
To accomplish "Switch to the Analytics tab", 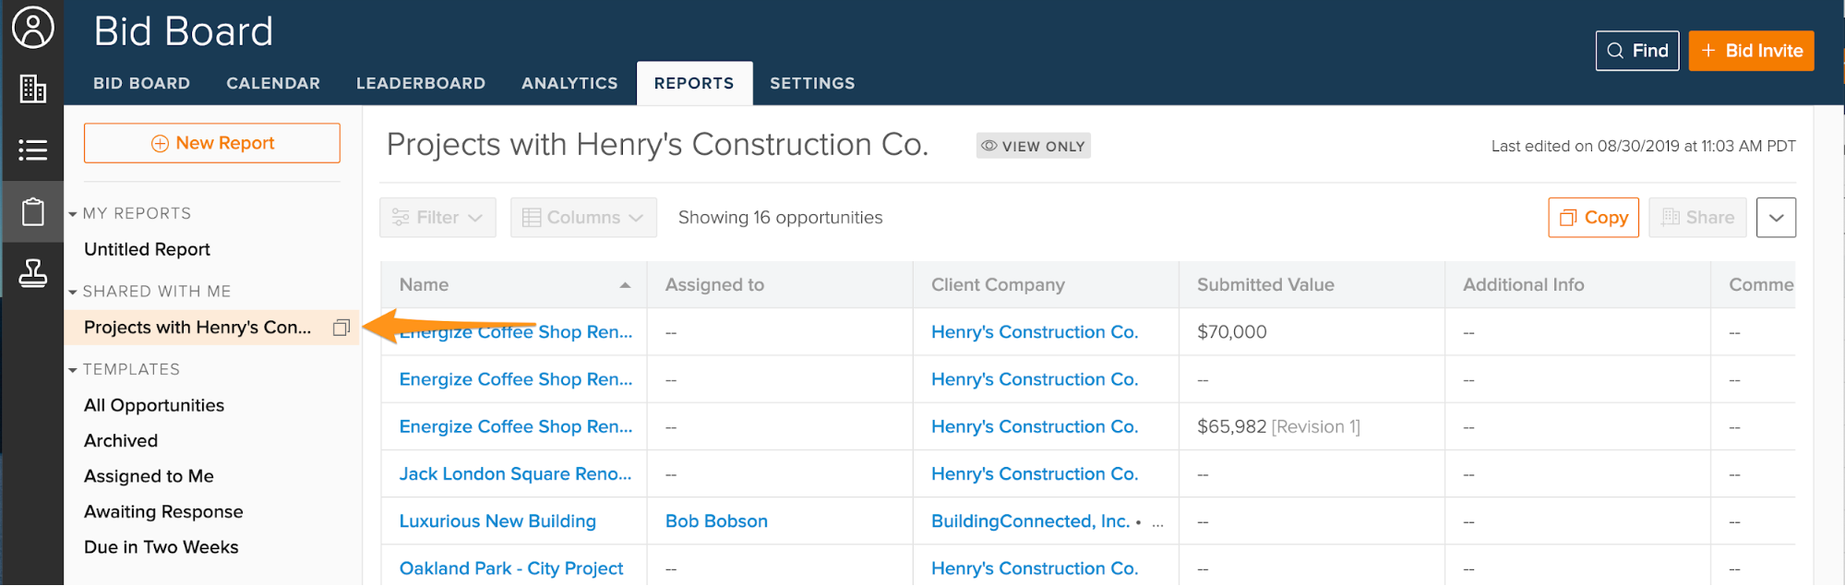I will (x=569, y=83).
